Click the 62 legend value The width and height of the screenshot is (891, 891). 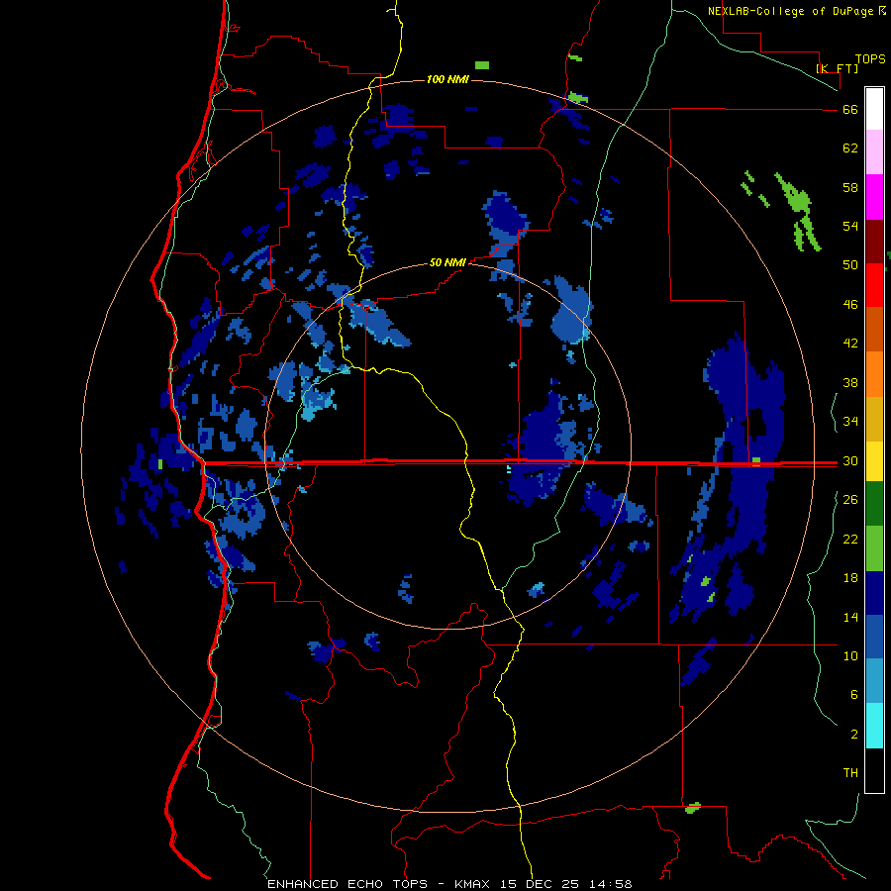850,148
